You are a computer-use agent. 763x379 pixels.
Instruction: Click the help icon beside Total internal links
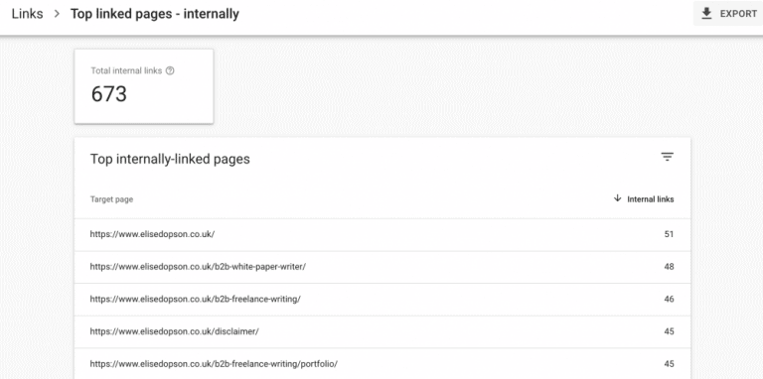tap(170, 71)
